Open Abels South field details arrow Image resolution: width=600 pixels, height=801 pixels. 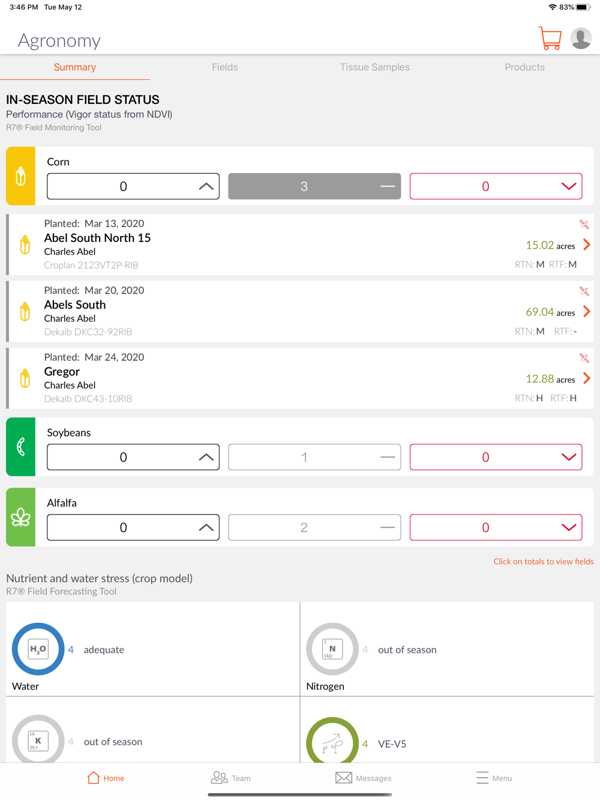[587, 311]
